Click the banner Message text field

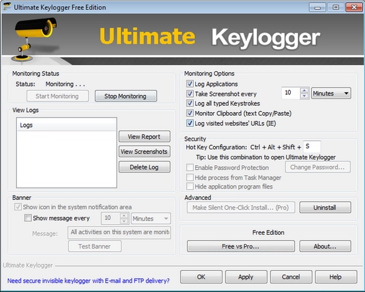(x=119, y=233)
